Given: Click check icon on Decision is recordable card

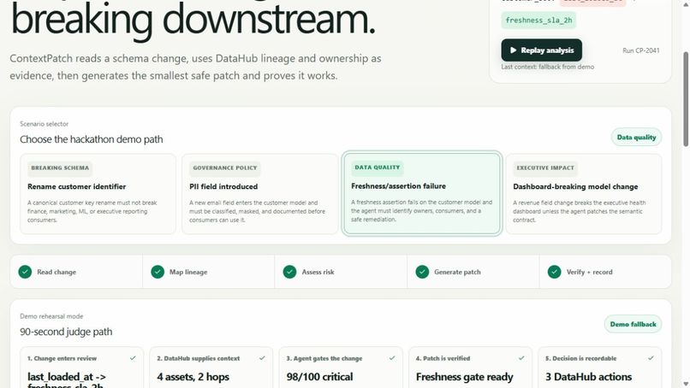Looking at the screenshot, I should tap(651, 358).
